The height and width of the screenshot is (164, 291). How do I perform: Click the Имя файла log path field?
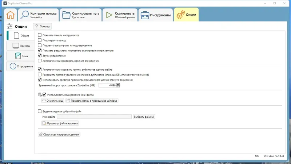pyautogui.click(x=94, y=117)
